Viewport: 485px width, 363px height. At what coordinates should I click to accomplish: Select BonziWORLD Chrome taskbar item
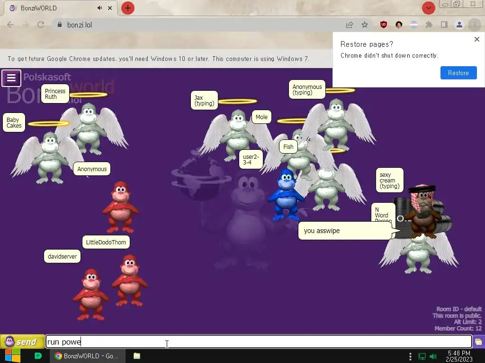88,356
